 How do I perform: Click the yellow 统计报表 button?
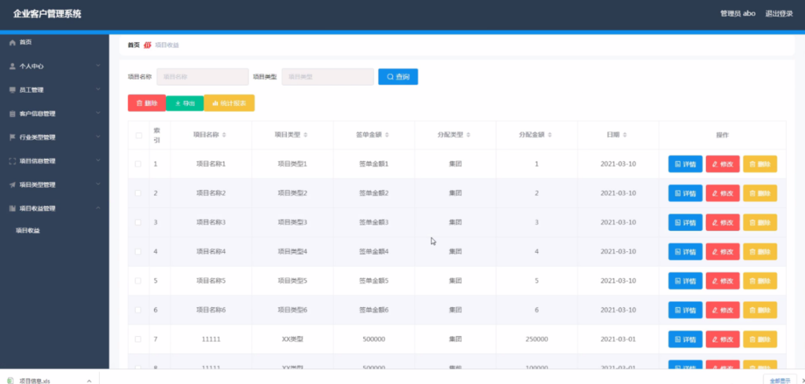pyautogui.click(x=229, y=103)
